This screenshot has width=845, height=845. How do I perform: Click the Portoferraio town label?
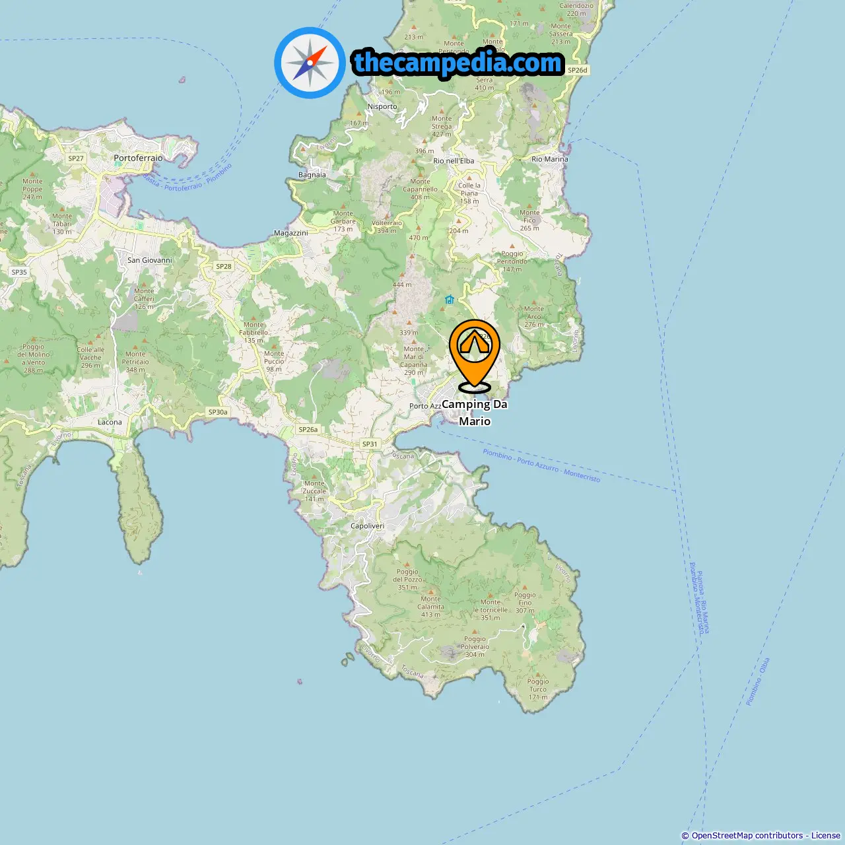click(x=138, y=158)
